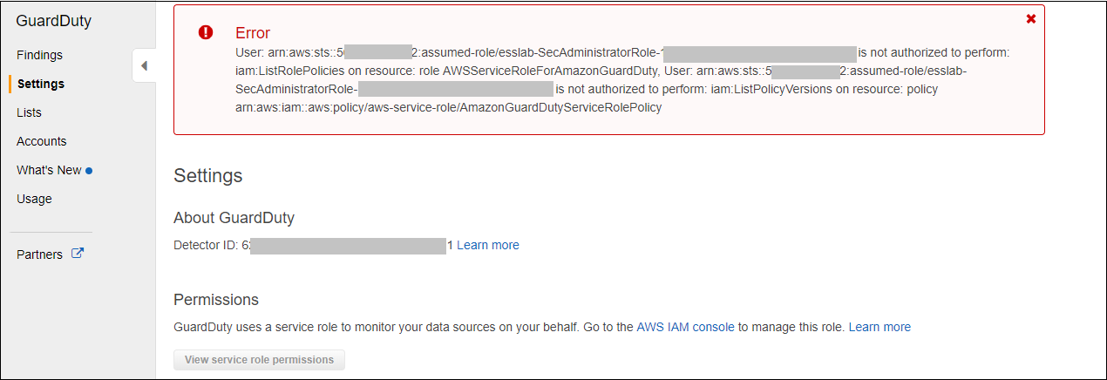
Task: Open Learn more in Permissions section
Action: pos(879,327)
